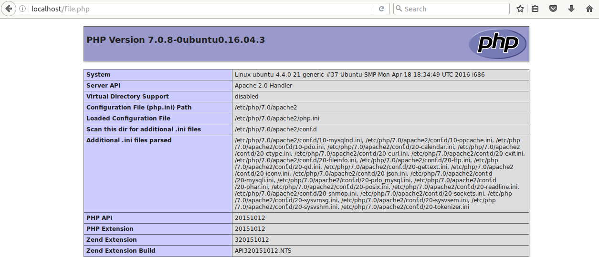Select the System row label
599x257 pixels.
pos(98,75)
